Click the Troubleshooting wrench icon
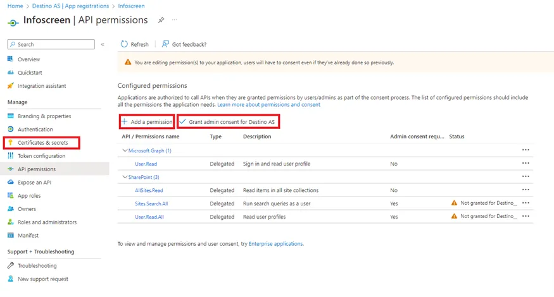This screenshot has height=297, width=554. [x=11, y=265]
